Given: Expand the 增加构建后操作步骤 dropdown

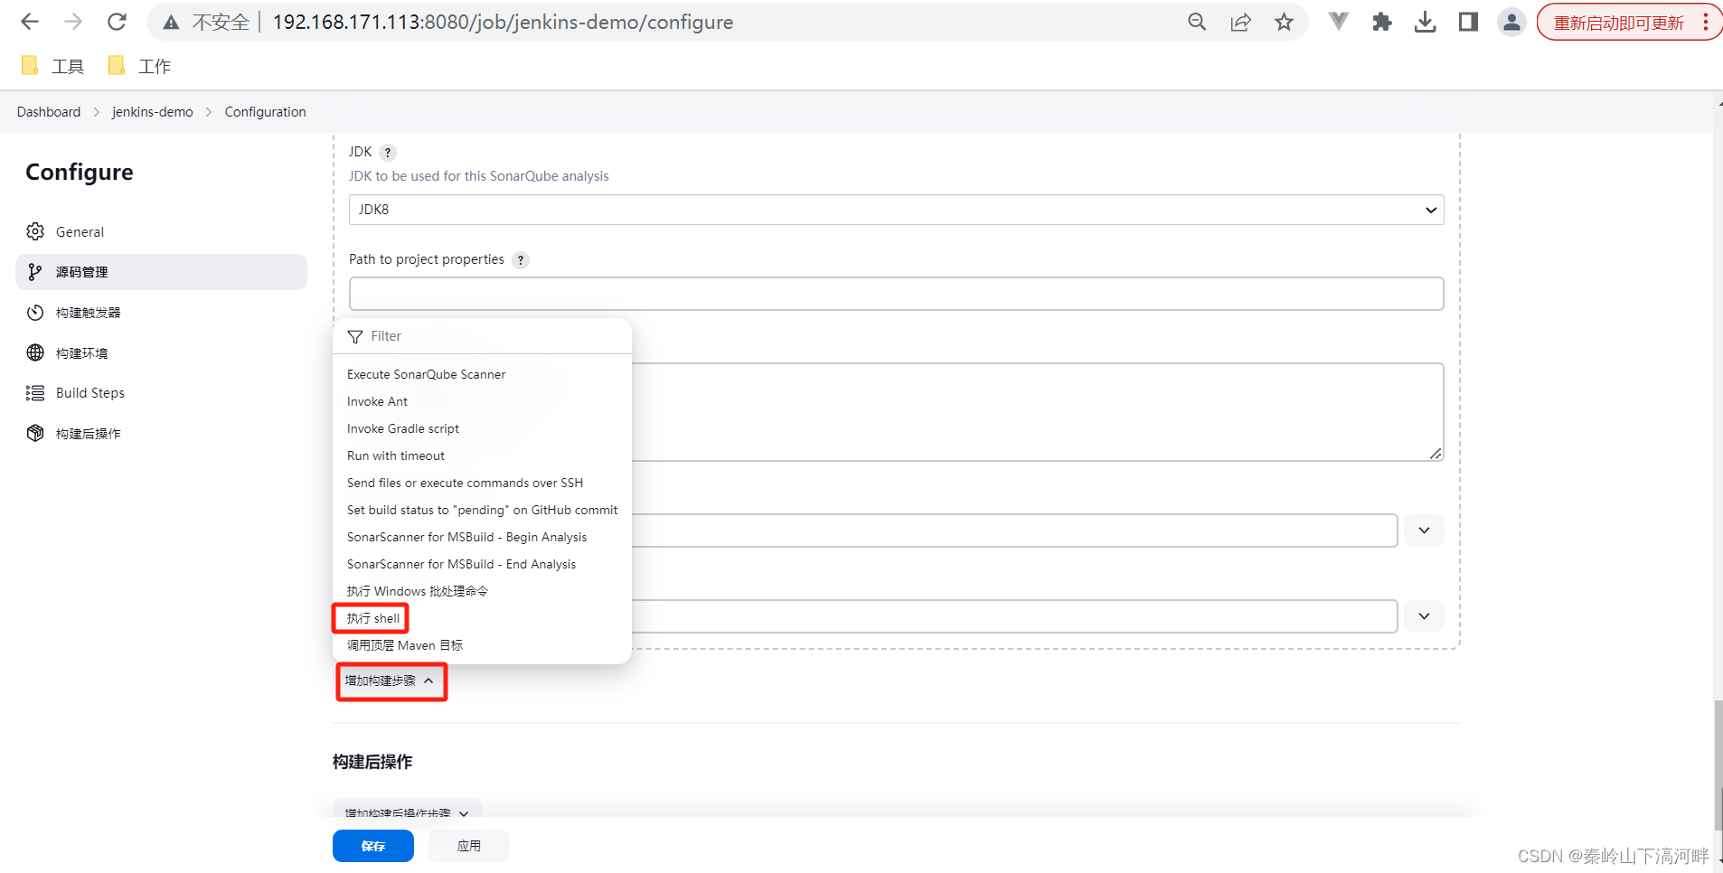Looking at the screenshot, I should tap(406, 812).
